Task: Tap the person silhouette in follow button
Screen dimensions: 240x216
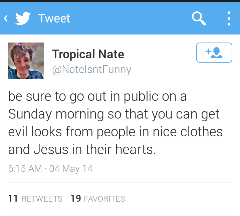Action: click(217, 53)
